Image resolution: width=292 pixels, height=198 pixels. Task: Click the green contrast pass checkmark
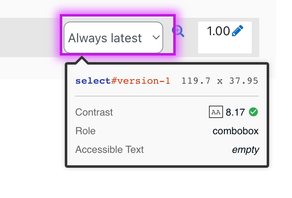click(253, 112)
